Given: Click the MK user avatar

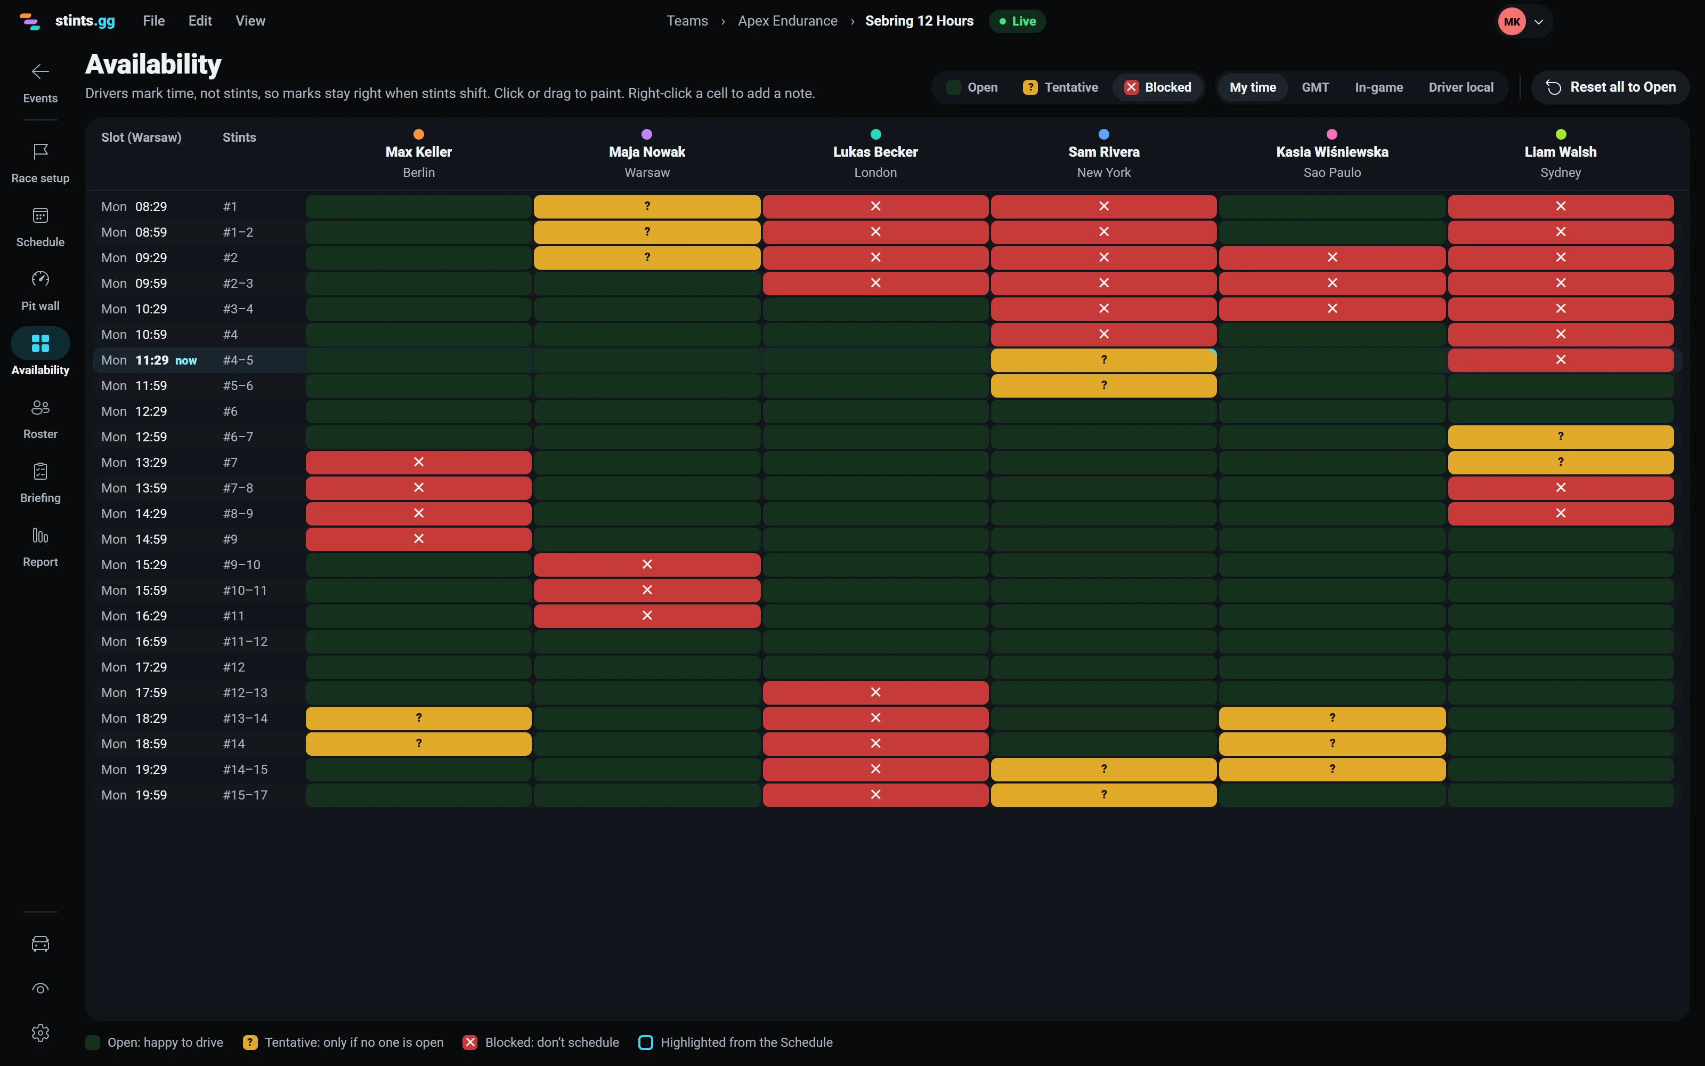Looking at the screenshot, I should [x=1511, y=21].
